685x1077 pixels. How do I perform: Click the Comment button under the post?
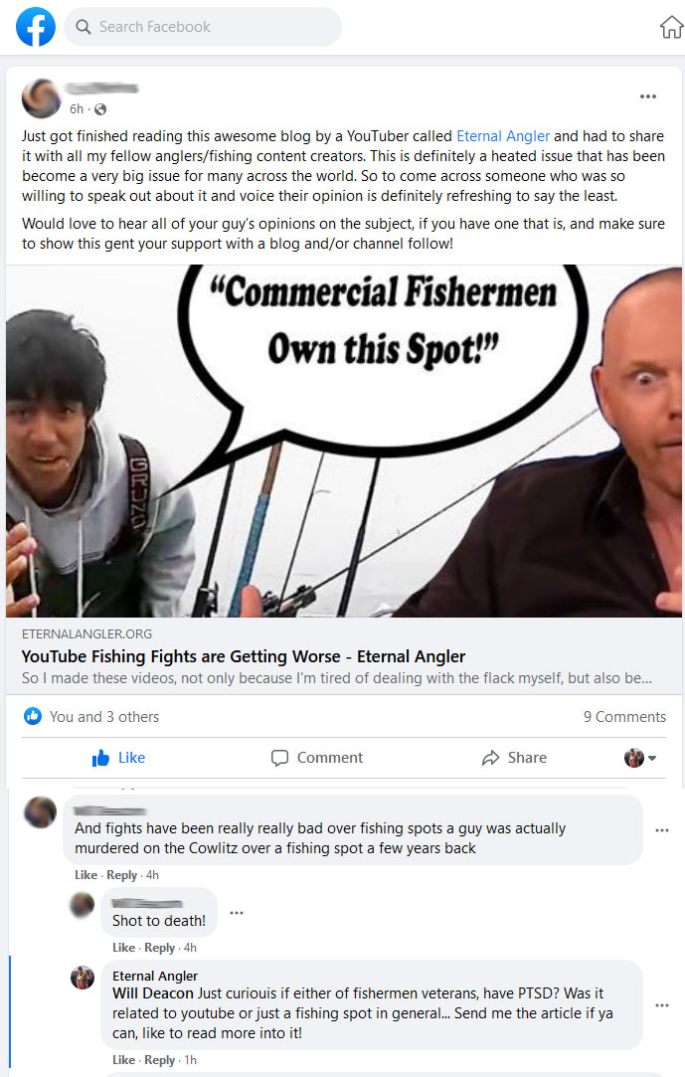point(316,758)
